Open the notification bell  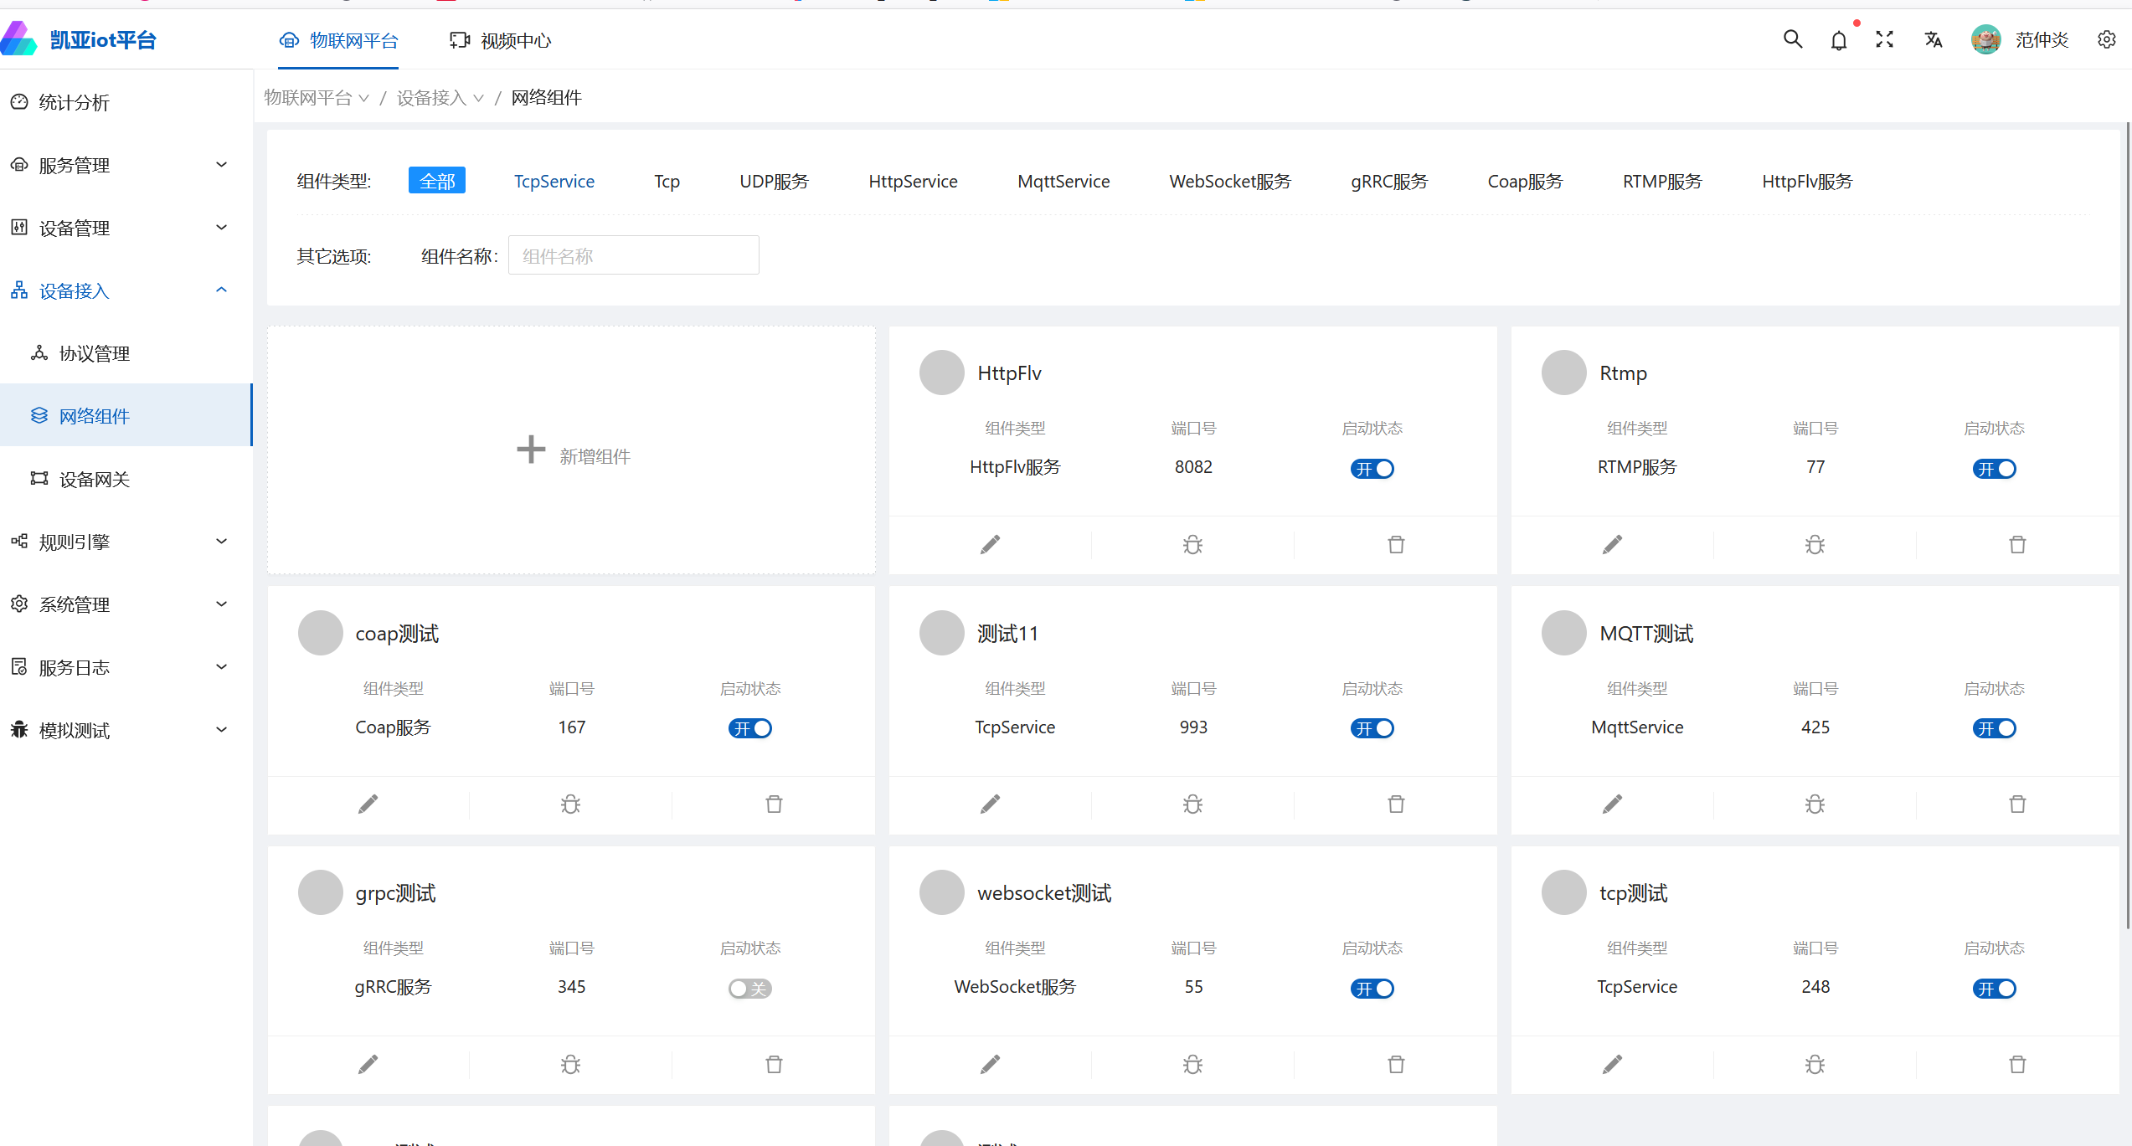coord(1838,40)
